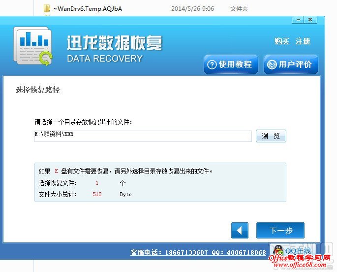
Task: Click the 512 file size value
Action: [97, 194]
